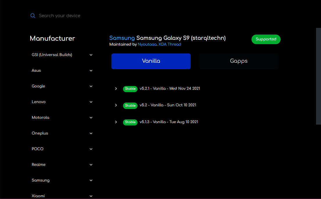Expand the POCO manufacturer chevron
The width and height of the screenshot is (321, 199).
tap(91, 149)
